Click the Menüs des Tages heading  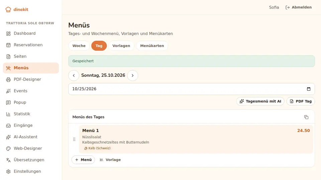click(x=88, y=117)
